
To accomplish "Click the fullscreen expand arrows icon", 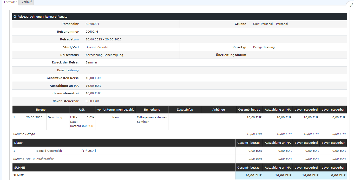I will pyautogui.click(x=351, y=5).
